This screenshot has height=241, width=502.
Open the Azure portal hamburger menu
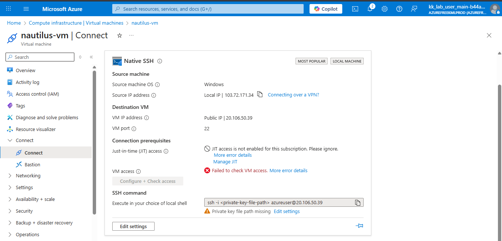[x=26, y=9]
